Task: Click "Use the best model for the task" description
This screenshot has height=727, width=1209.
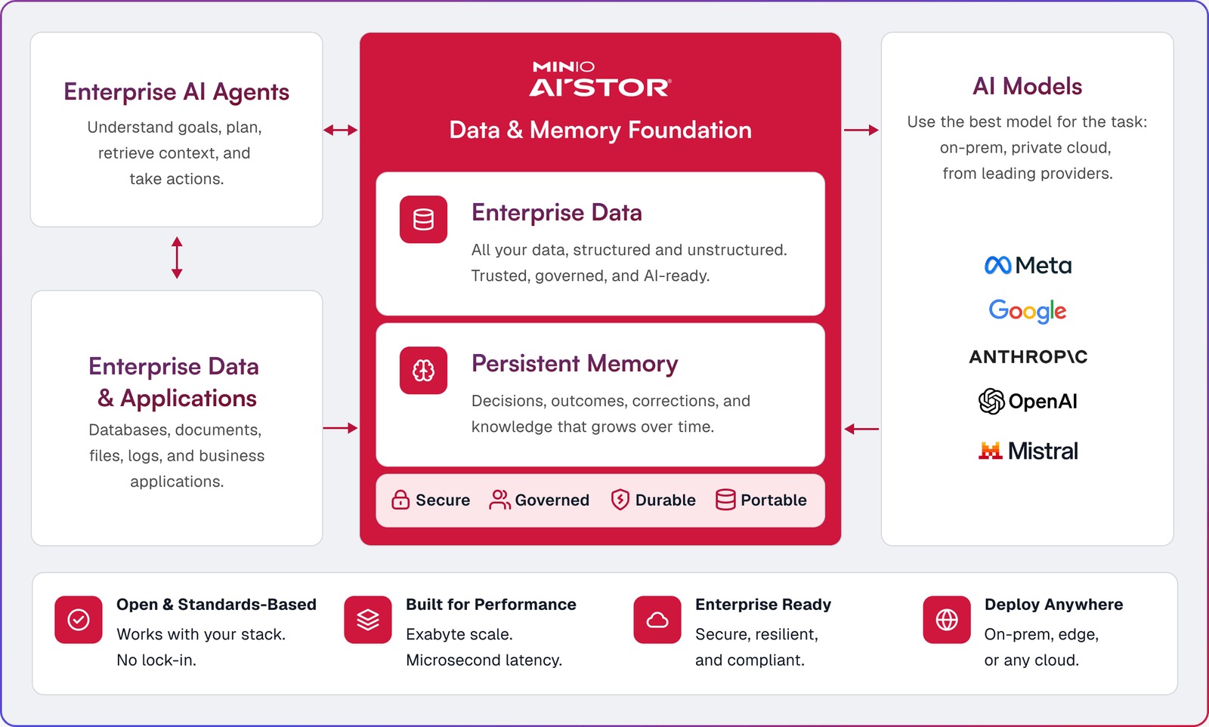Action: pos(1028,147)
